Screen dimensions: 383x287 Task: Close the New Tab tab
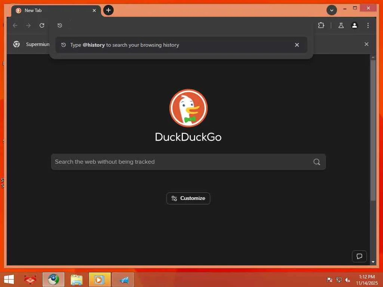point(94,10)
